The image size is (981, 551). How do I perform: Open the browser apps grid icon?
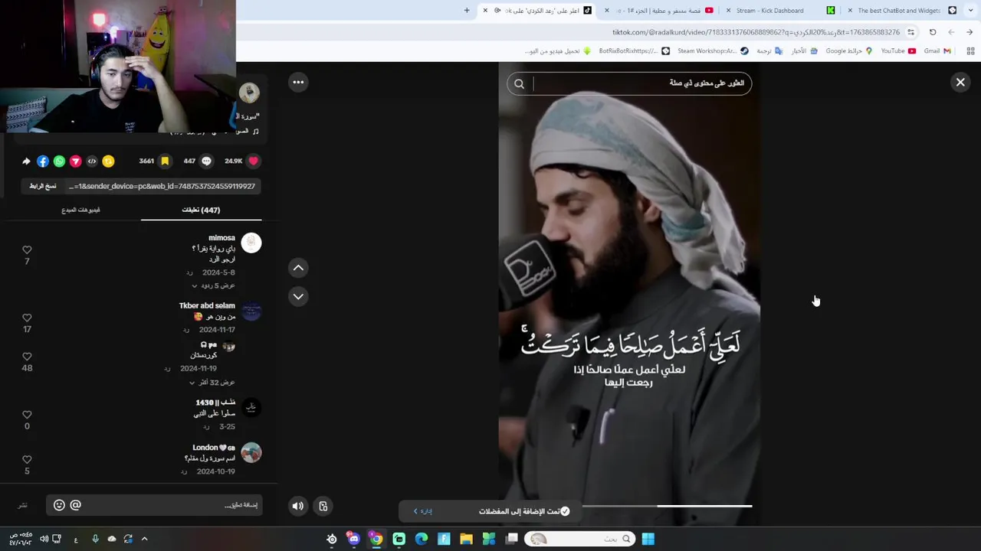pyautogui.click(x=970, y=51)
